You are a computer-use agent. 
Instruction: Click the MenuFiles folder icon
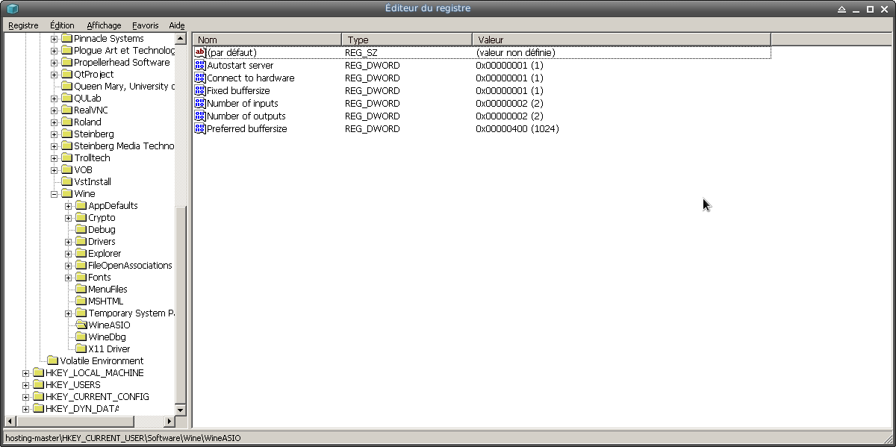coord(81,290)
